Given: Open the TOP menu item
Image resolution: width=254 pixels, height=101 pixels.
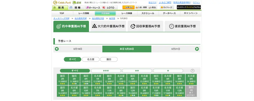Looking at the screenshot, I should pos(62,13).
